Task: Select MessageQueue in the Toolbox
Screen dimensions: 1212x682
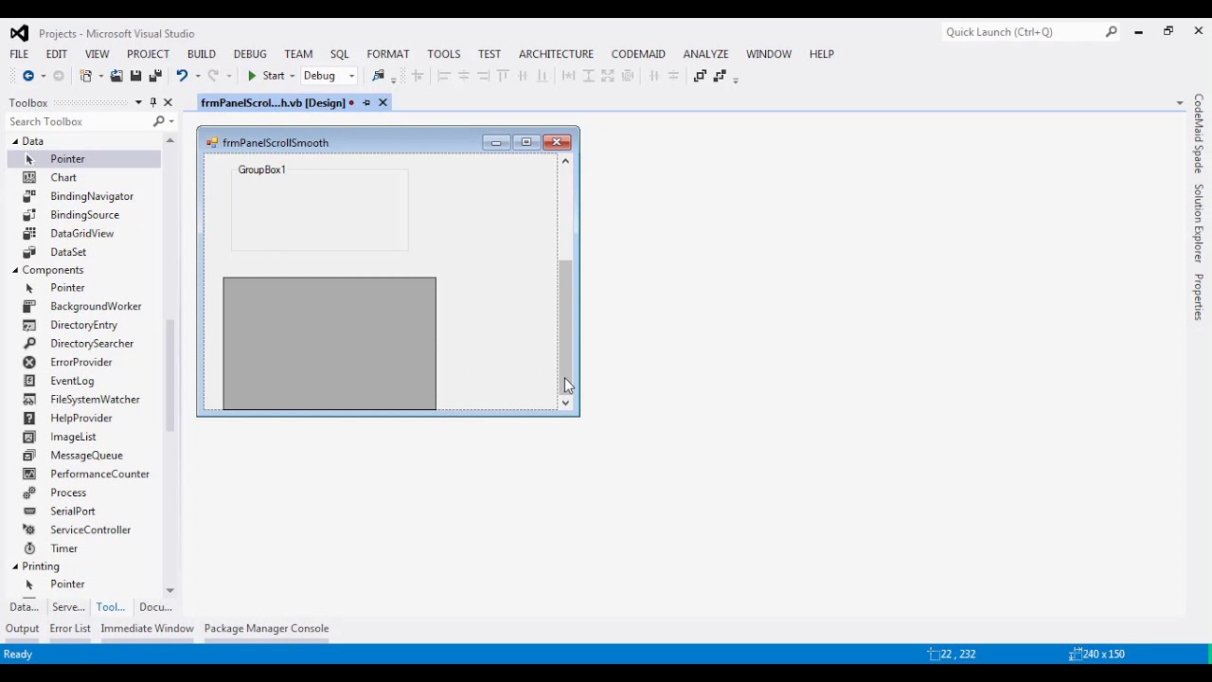Action: point(84,456)
